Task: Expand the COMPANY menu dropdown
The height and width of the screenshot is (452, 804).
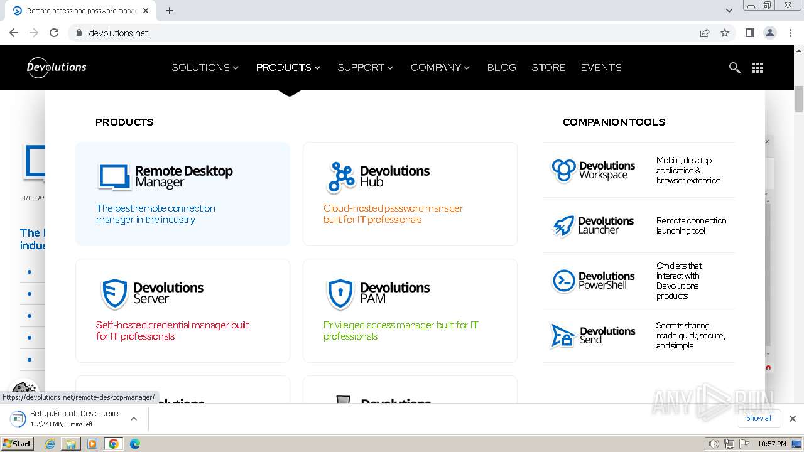Action: point(440,68)
